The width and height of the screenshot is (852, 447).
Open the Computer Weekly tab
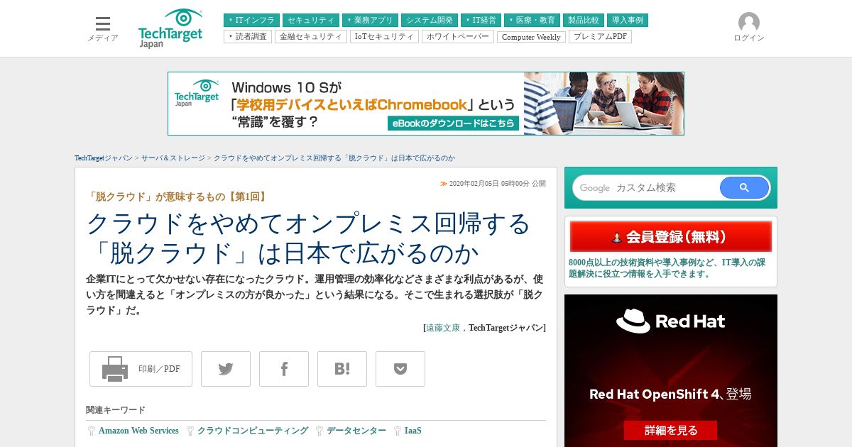(531, 37)
